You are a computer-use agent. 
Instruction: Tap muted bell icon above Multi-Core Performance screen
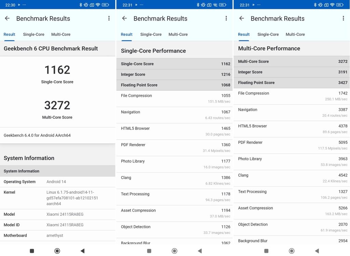pyautogui.click(x=320, y=5)
